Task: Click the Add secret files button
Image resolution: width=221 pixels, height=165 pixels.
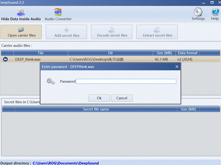Action: [x=66, y=32]
